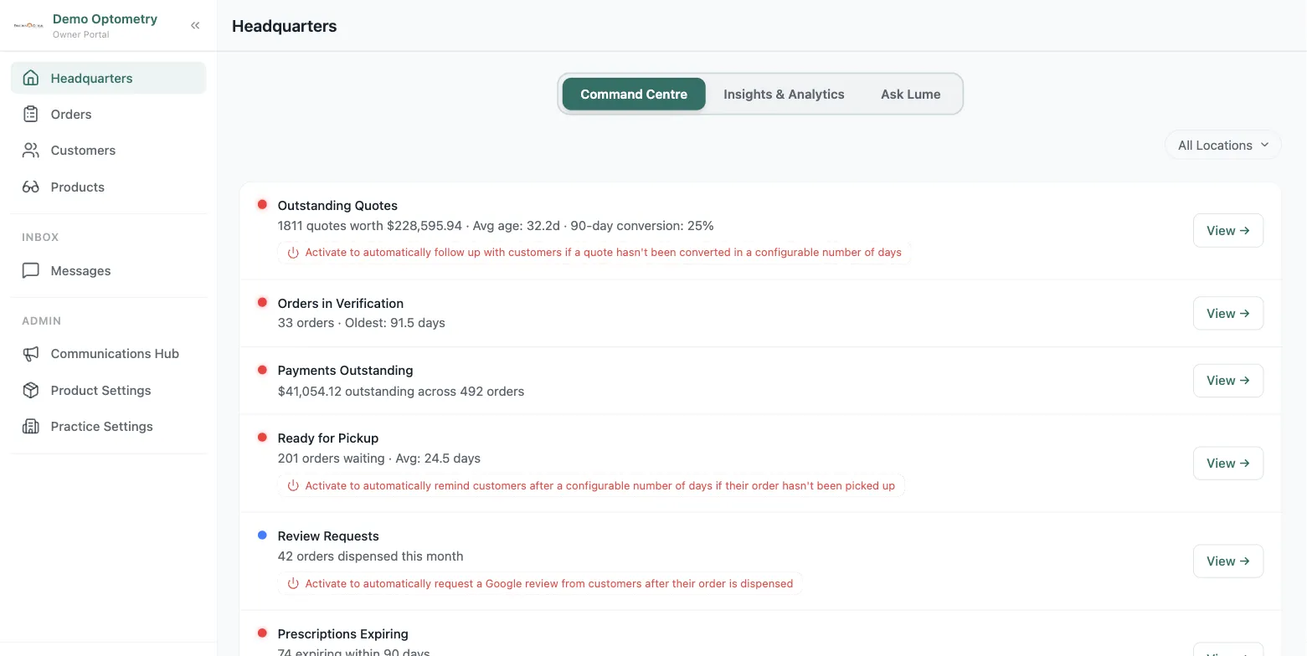
Task: View the Ready for Pickup orders
Action: tap(1227, 463)
